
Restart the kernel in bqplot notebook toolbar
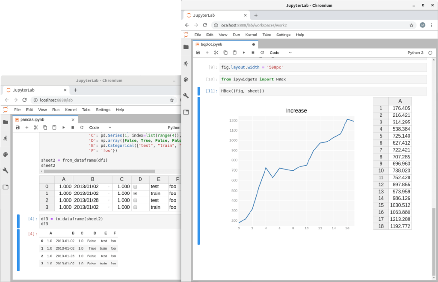pos(262,53)
